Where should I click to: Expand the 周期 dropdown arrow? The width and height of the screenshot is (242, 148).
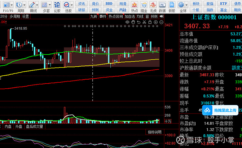(x=25, y=5)
